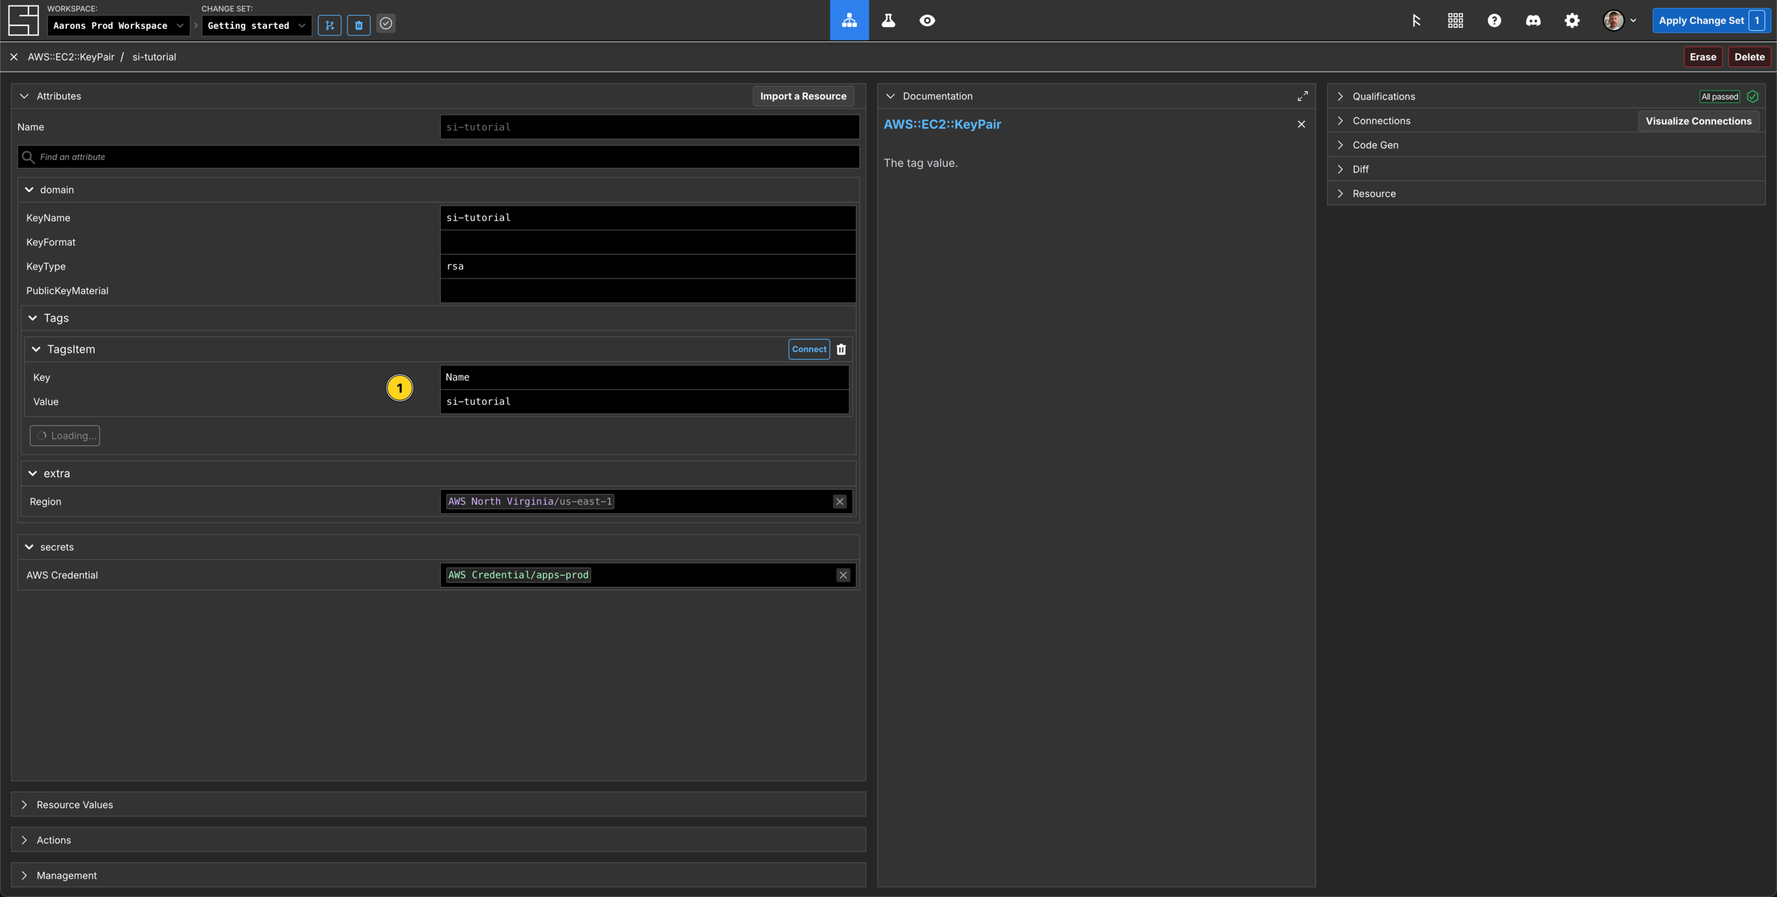Switch to the model diagram view

click(849, 20)
